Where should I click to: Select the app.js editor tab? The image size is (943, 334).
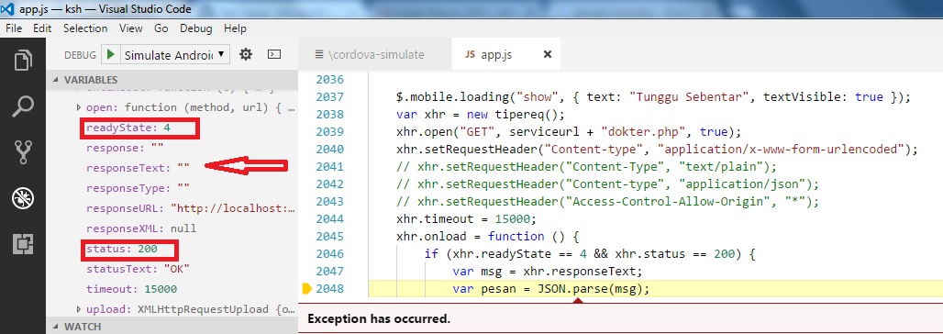coord(496,54)
